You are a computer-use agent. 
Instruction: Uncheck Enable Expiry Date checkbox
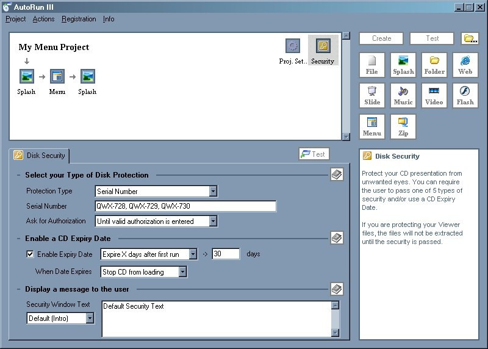30,254
